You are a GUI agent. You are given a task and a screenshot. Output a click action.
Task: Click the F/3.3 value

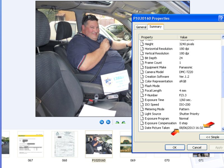pyautogui.click(x=183, y=95)
